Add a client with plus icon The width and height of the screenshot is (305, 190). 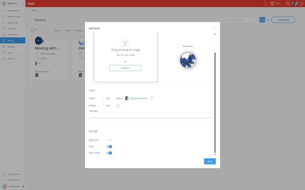click(118, 105)
